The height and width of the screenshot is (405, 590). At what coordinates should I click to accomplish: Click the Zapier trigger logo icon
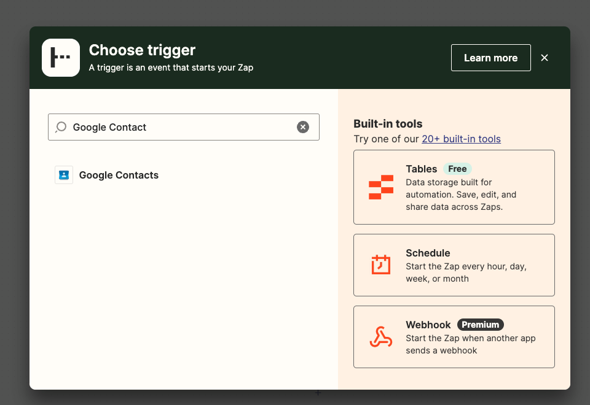coord(61,58)
